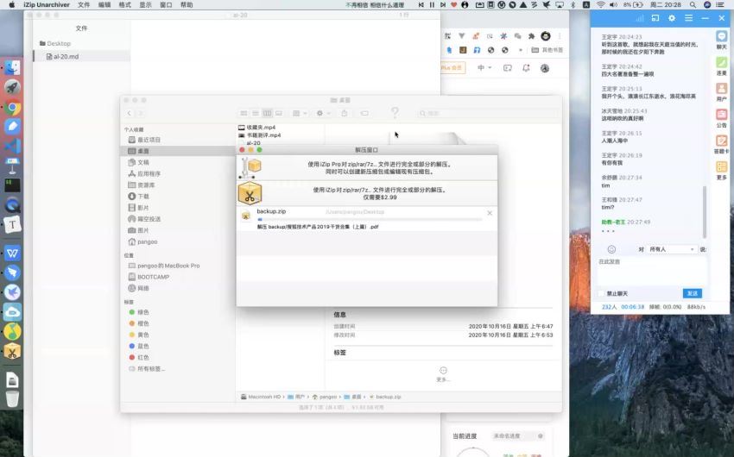Image resolution: width=734 pixels, height=457 pixels.
Task: Expand the Desktop folder in editor sidebar
Action: click(55, 43)
